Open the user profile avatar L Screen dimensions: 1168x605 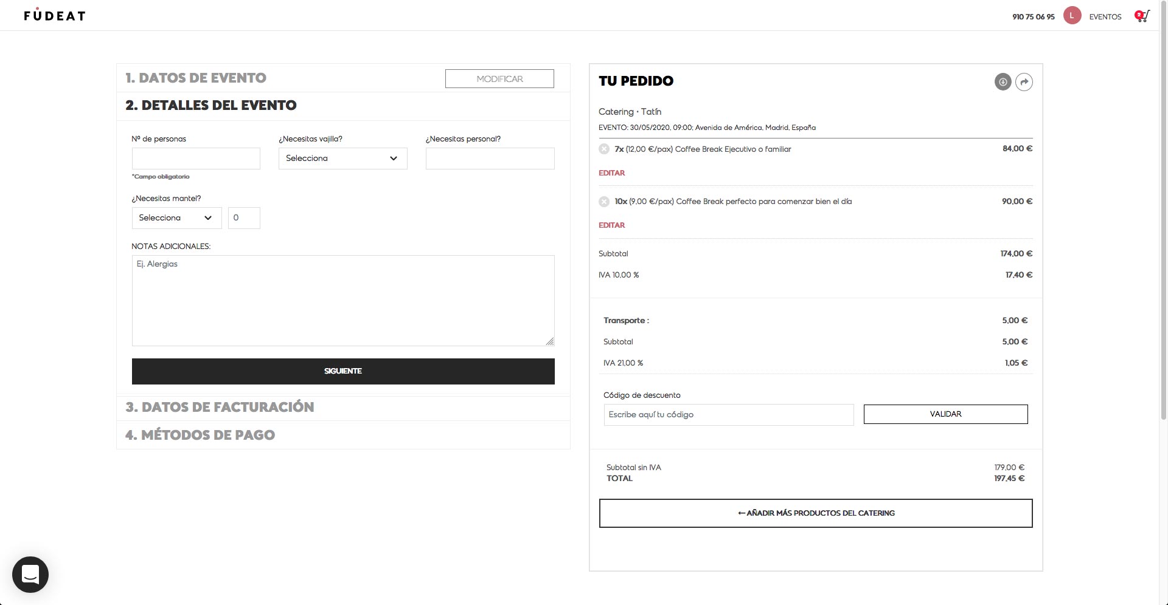click(x=1072, y=16)
